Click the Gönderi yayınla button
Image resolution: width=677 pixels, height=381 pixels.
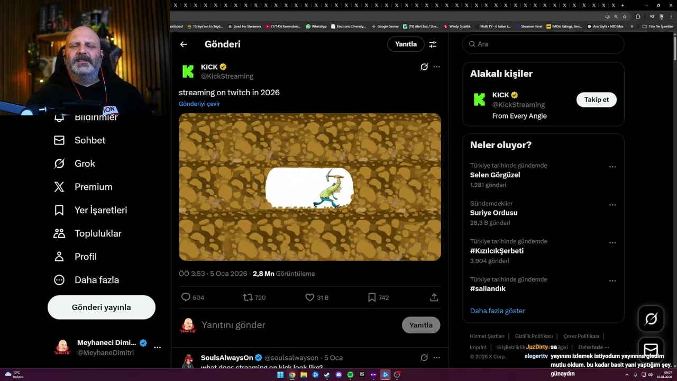tap(102, 307)
